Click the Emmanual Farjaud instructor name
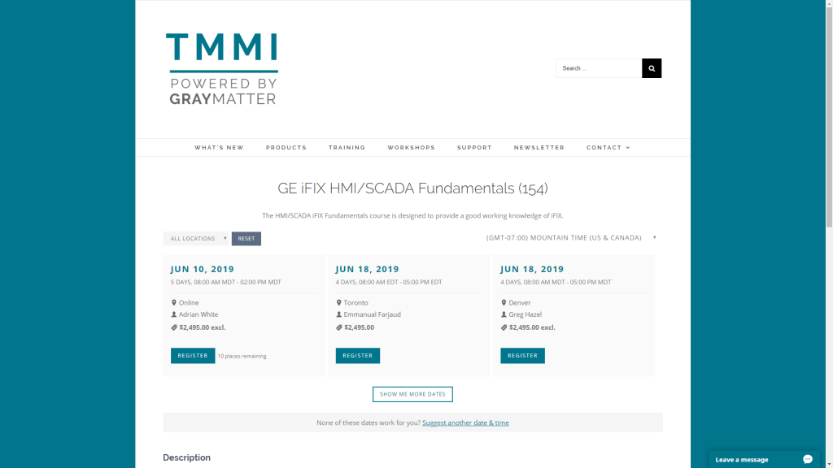This screenshot has width=833, height=468. [x=372, y=314]
